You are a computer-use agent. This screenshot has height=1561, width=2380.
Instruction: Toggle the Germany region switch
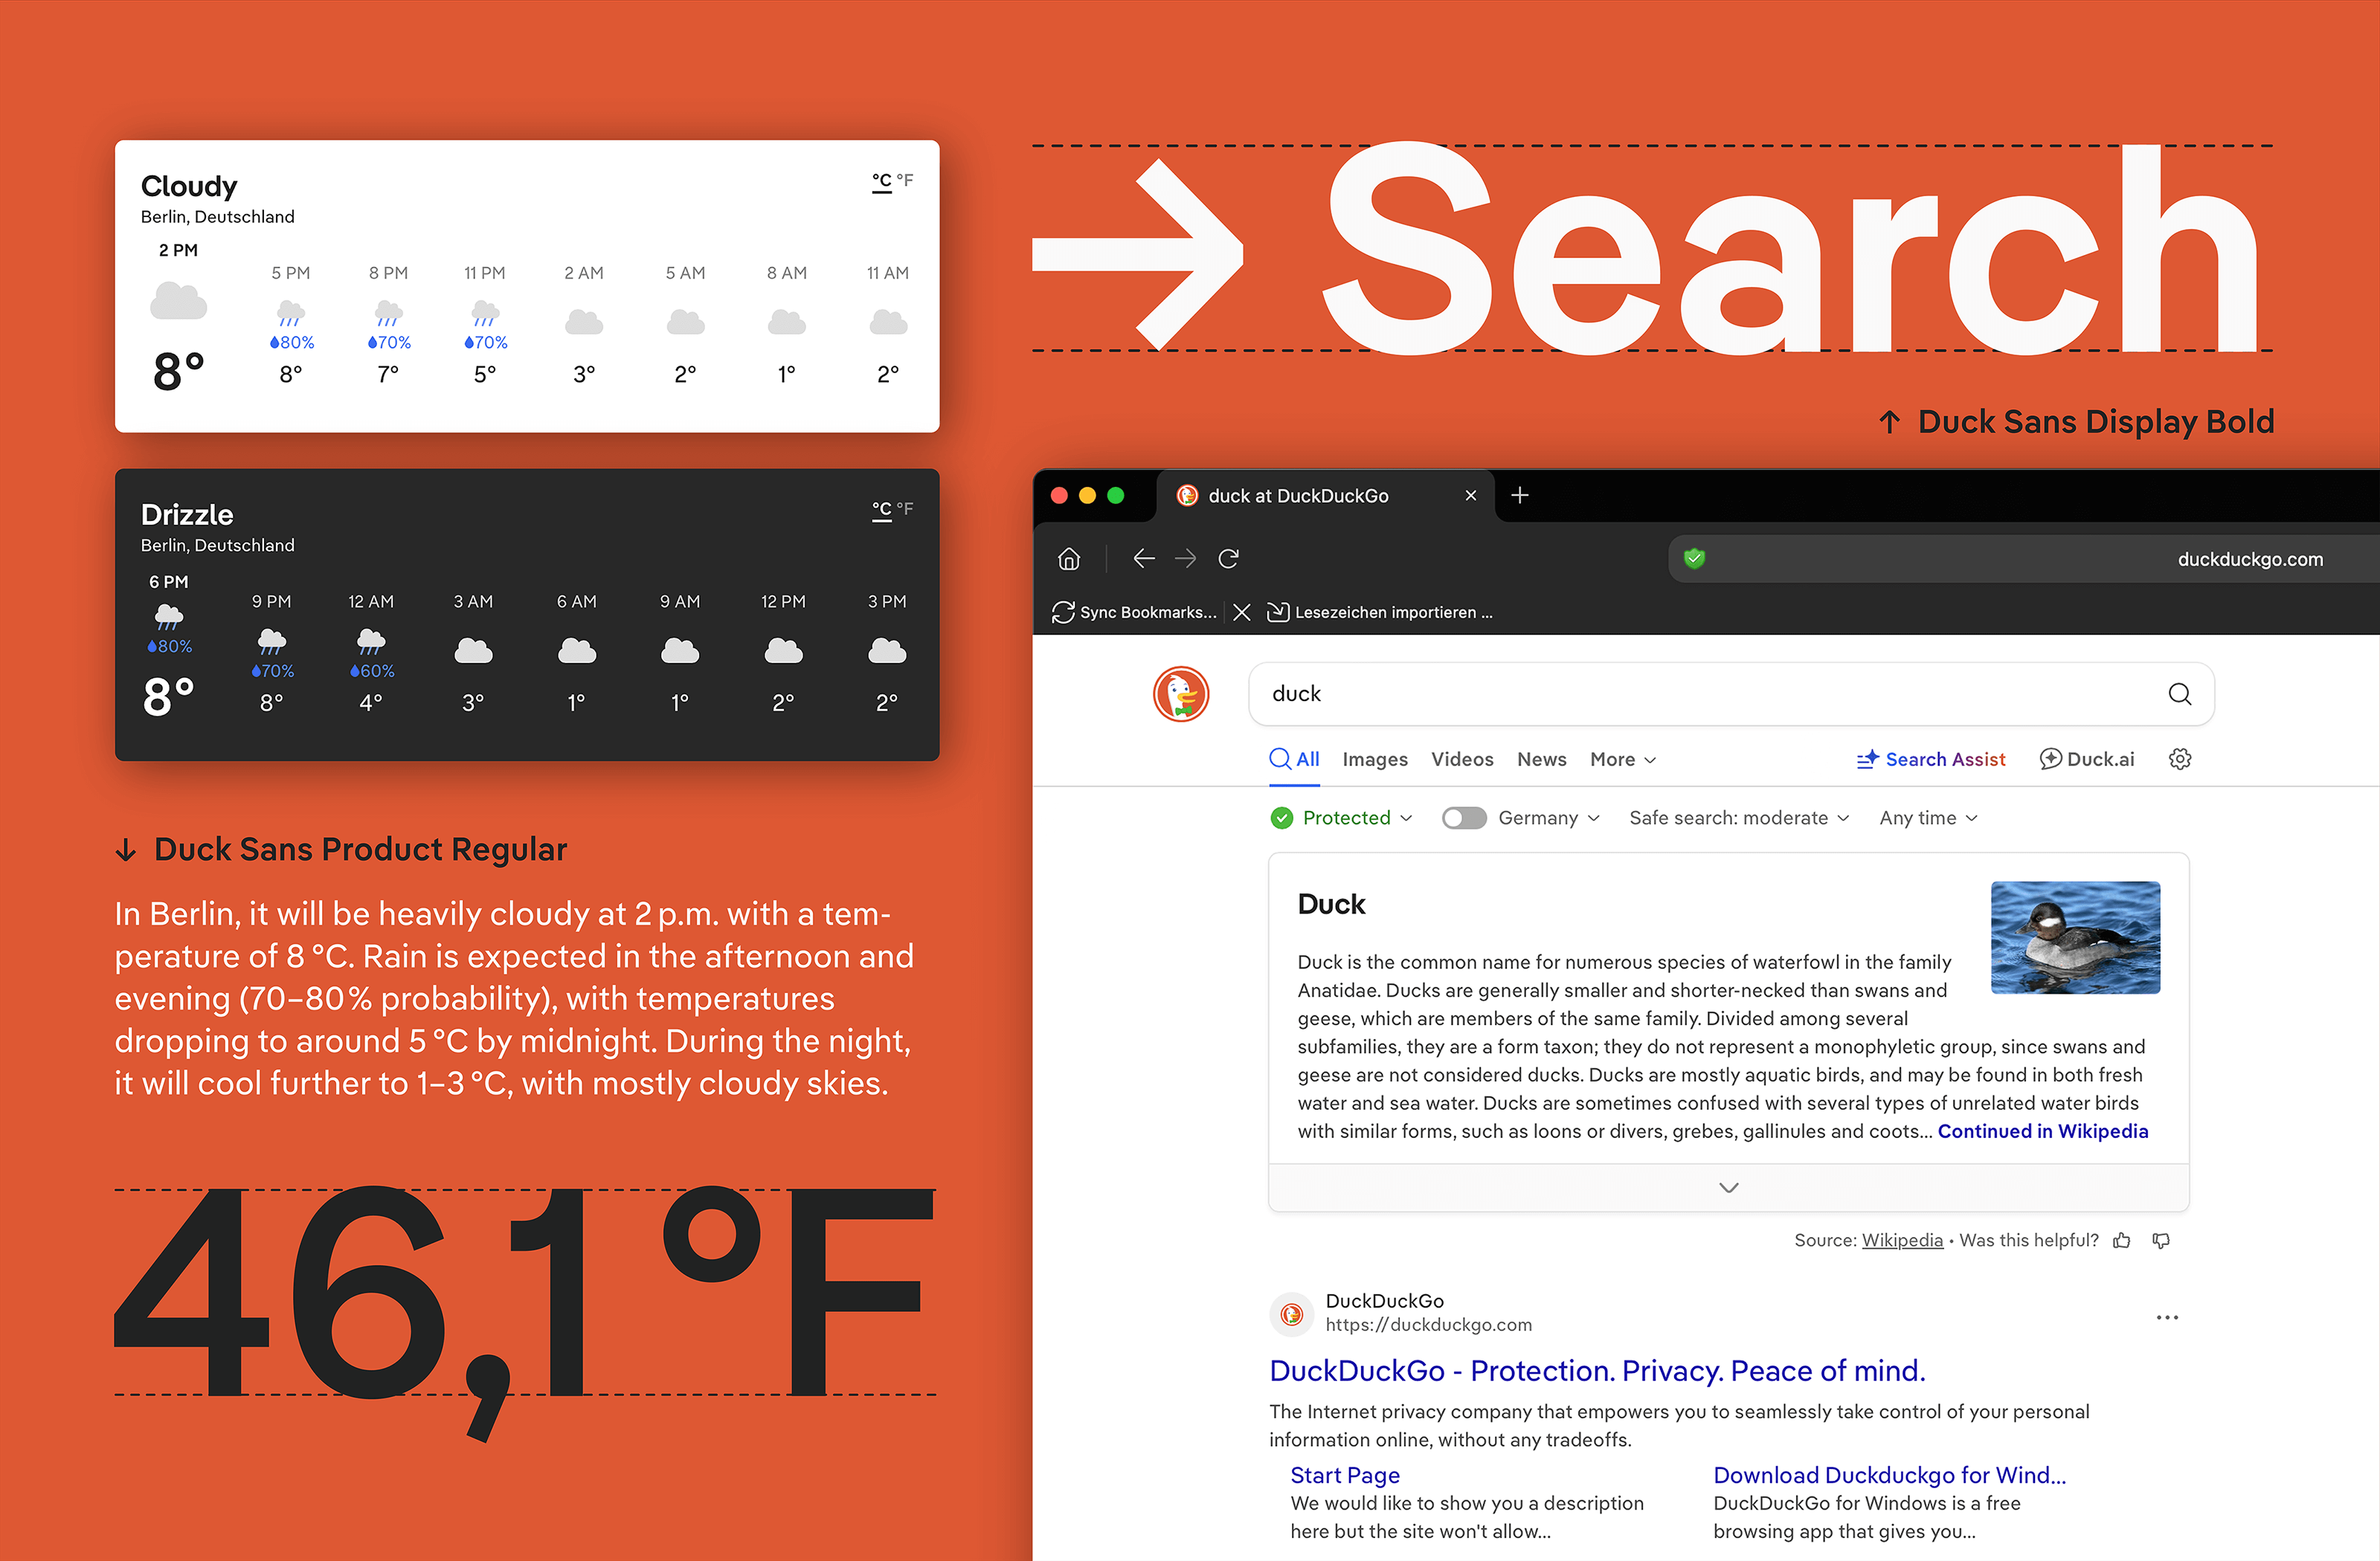tap(1463, 818)
